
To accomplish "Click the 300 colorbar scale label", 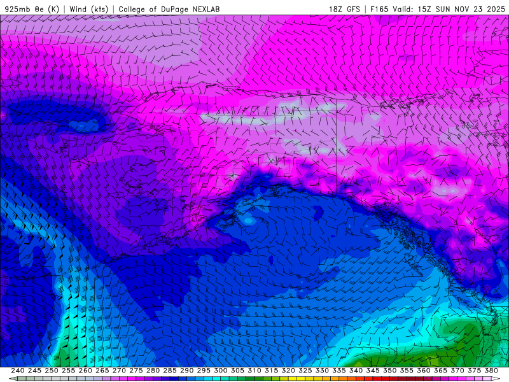I will (221, 371).
